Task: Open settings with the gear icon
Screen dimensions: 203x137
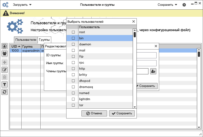Action: tap(184, 5)
